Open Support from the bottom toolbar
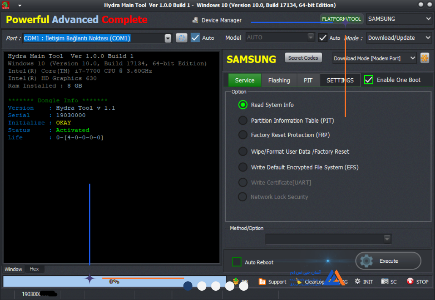435x300 pixels. [x=272, y=282]
